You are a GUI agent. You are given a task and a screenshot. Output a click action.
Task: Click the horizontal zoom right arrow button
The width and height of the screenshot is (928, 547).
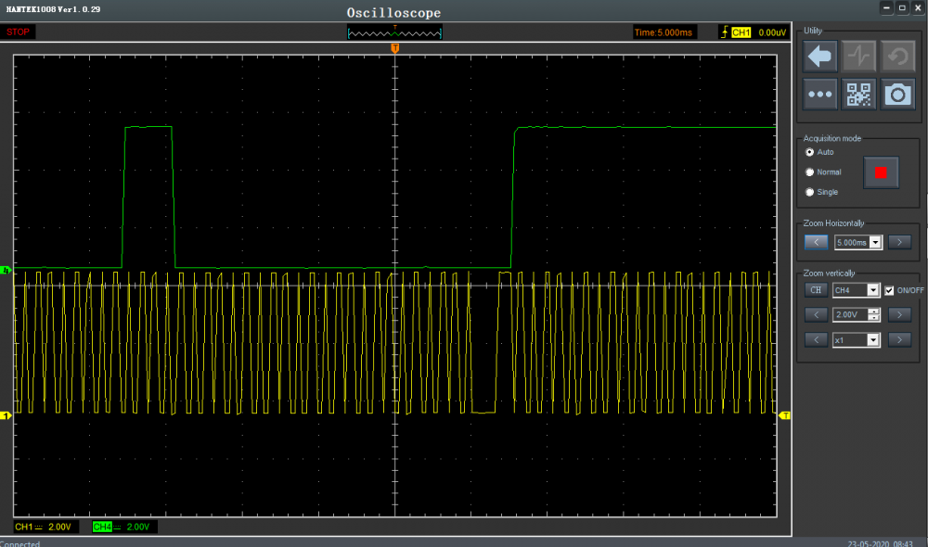[898, 242]
